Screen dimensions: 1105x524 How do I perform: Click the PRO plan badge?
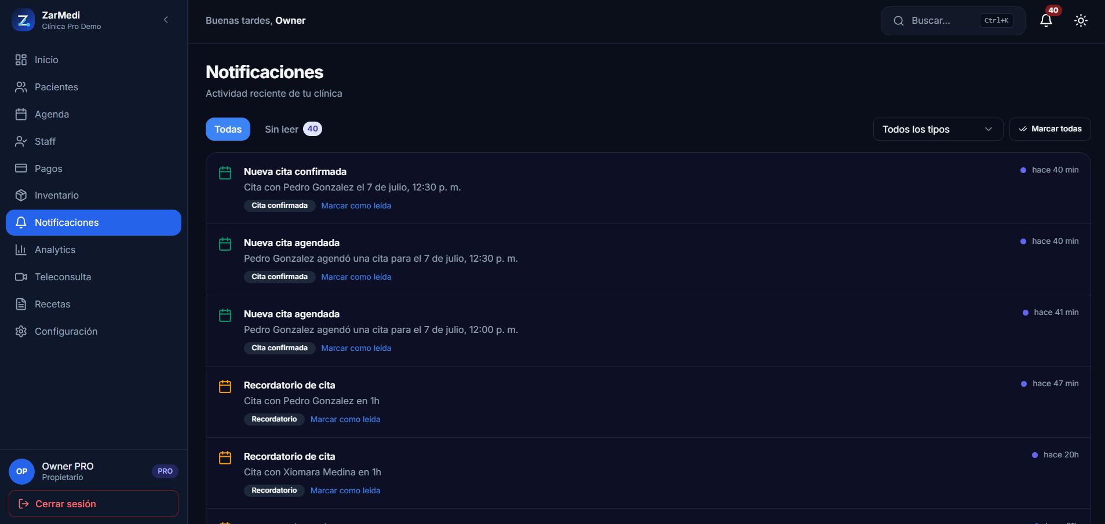pos(165,471)
